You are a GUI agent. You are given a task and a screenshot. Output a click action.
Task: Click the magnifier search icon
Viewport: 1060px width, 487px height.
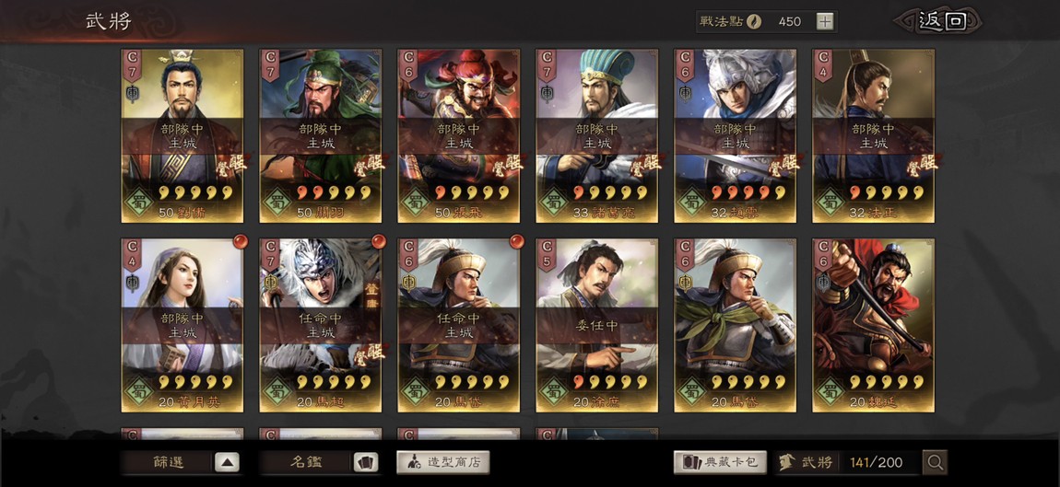coord(935,463)
